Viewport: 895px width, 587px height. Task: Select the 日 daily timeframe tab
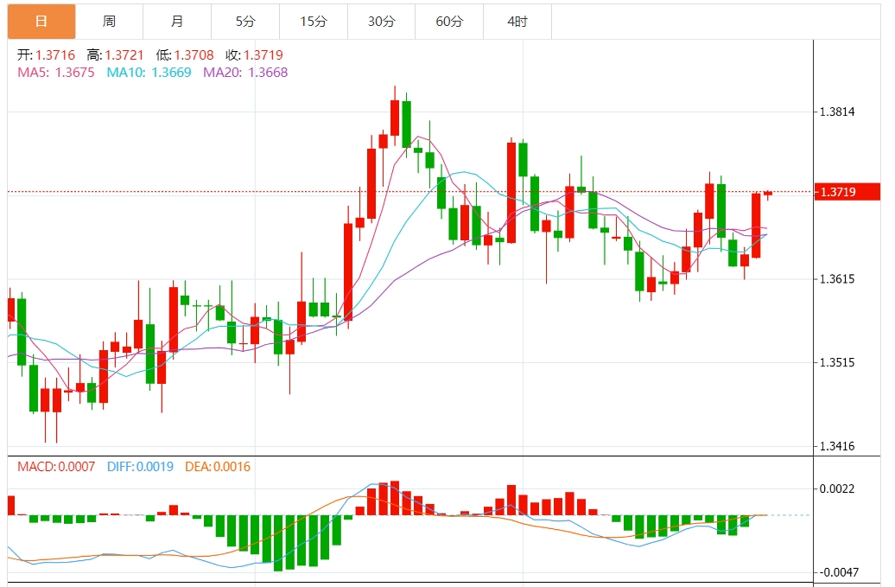tap(41, 21)
